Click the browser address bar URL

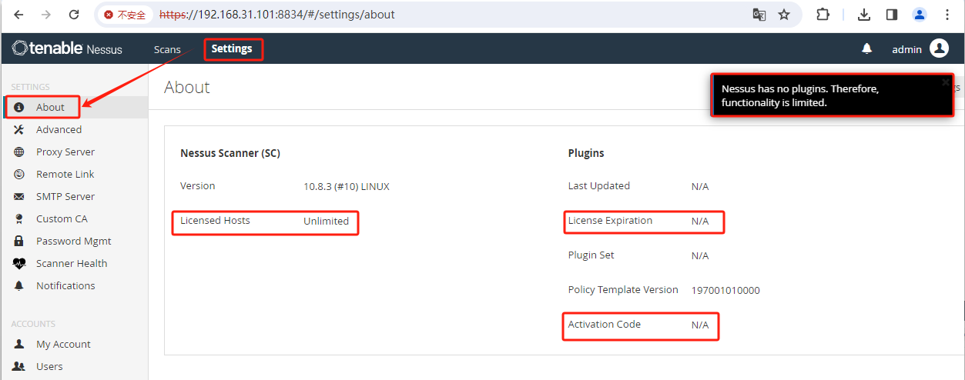(277, 15)
